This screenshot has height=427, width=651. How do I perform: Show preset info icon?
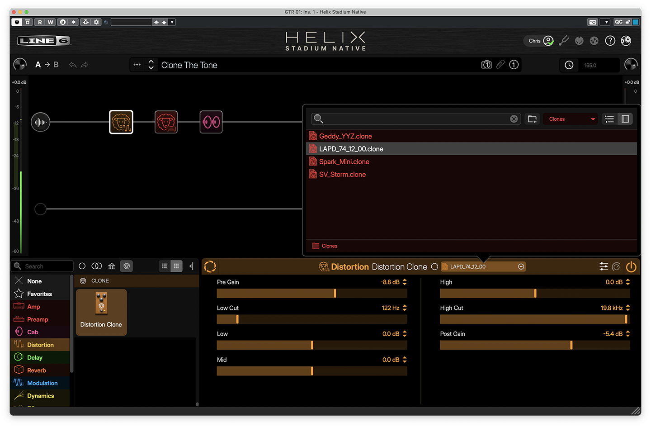coord(514,65)
